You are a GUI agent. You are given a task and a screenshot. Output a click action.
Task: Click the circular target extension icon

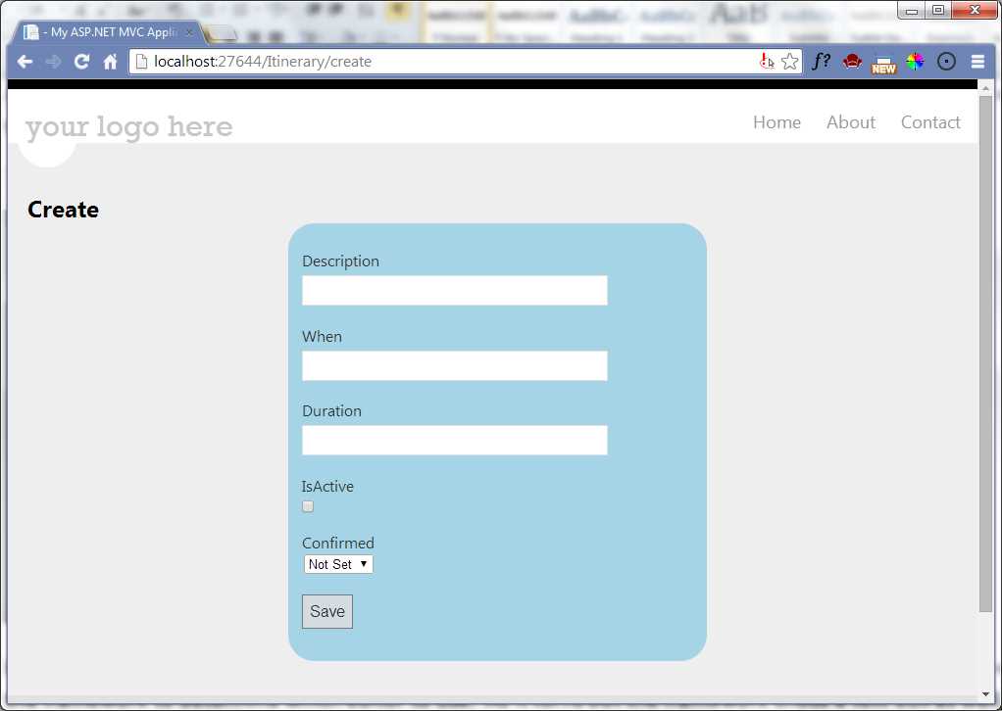tap(946, 61)
